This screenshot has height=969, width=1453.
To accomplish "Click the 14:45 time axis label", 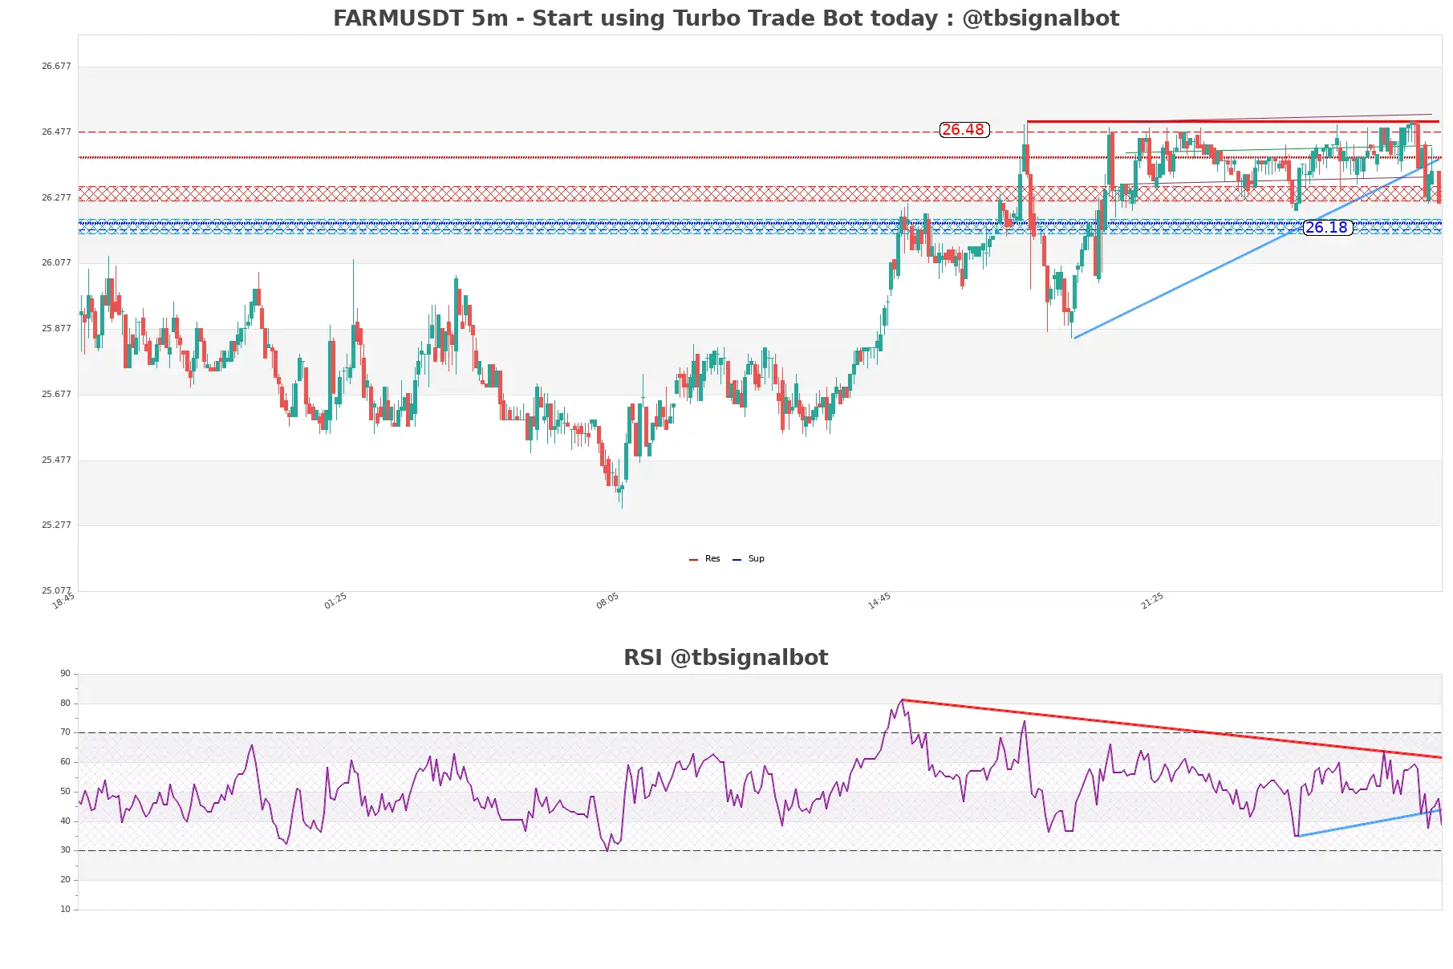I will coord(879,601).
